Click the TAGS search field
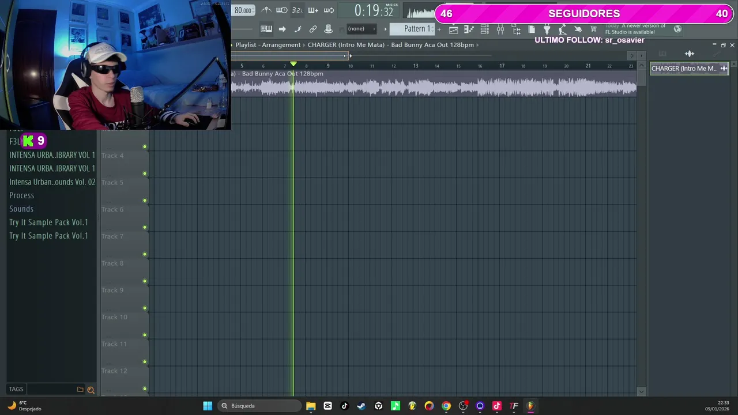This screenshot has height=415, width=738. (x=51, y=389)
